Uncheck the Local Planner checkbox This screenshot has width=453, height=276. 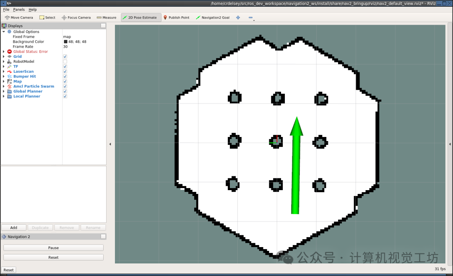(x=65, y=96)
